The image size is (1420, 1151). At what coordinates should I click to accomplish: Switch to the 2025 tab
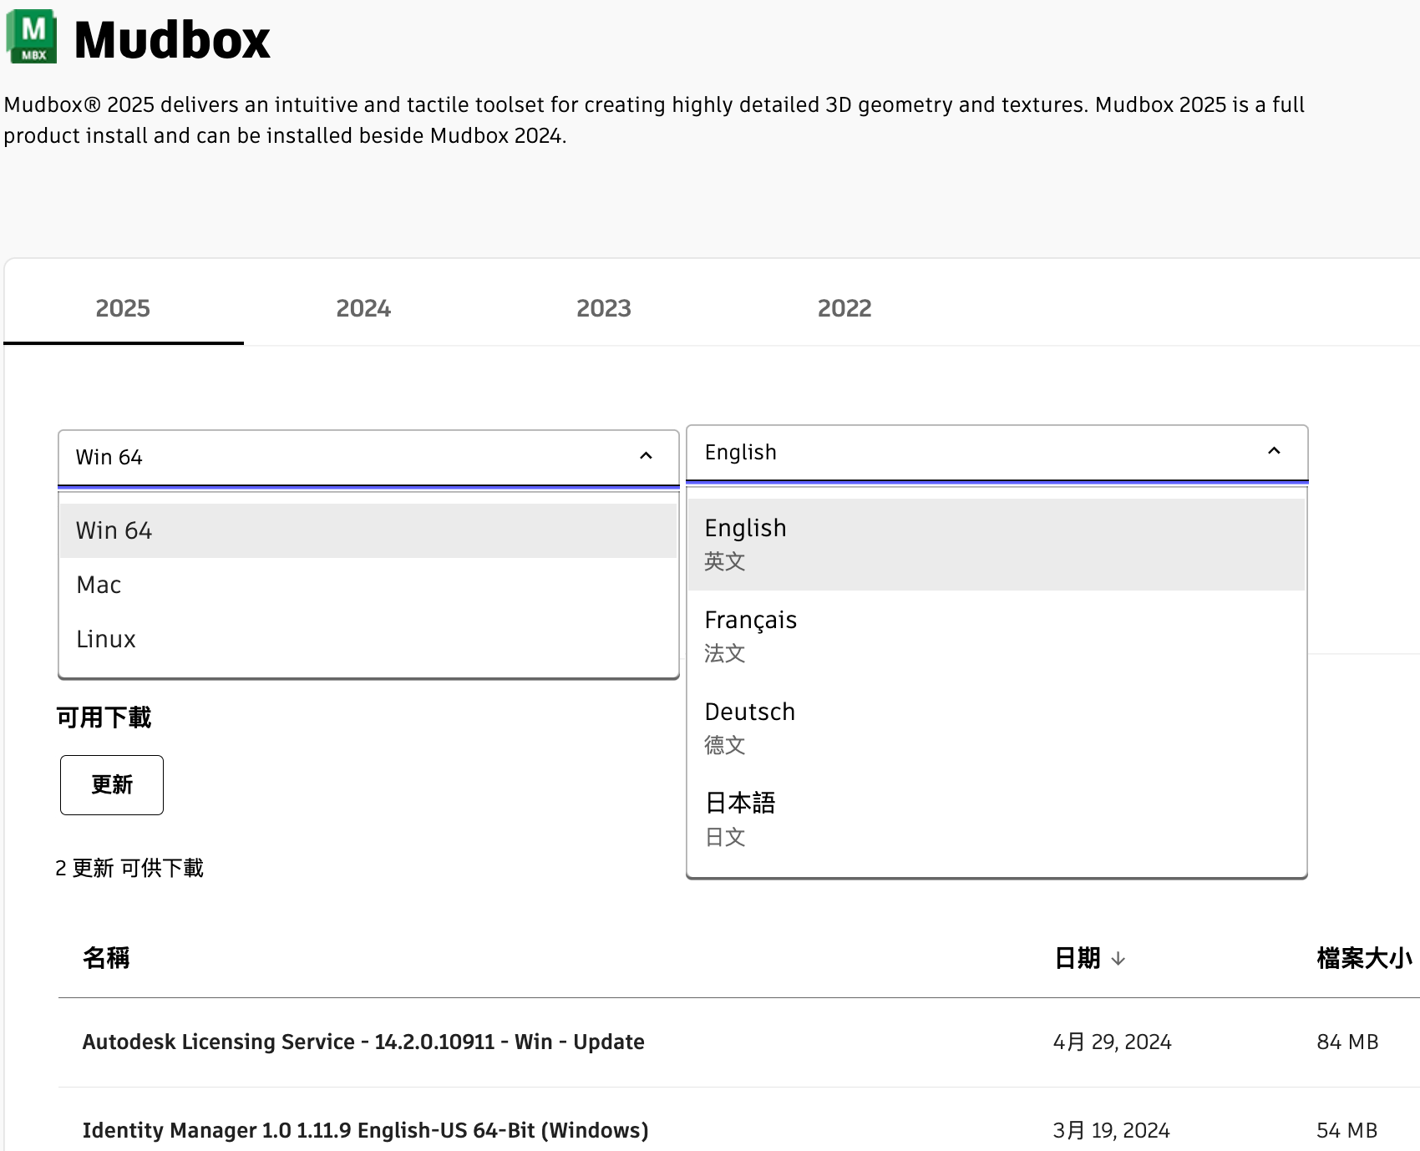click(123, 308)
